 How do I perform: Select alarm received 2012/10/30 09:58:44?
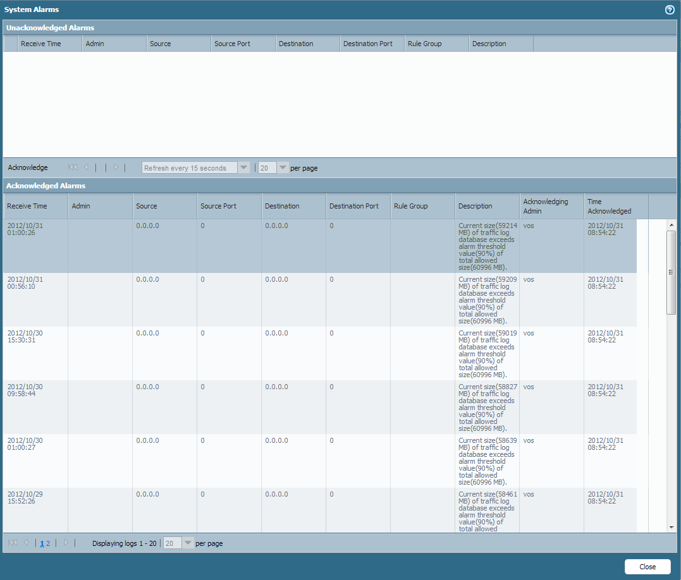pyautogui.click(x=320, y=408)
